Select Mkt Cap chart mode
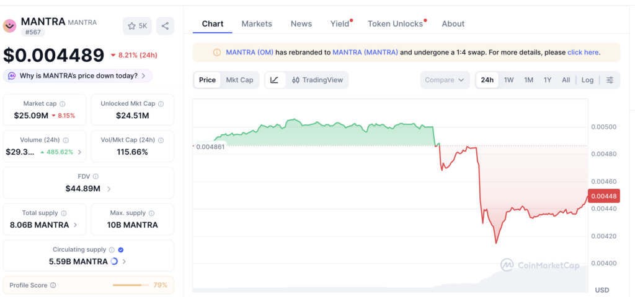 point(239,80)
